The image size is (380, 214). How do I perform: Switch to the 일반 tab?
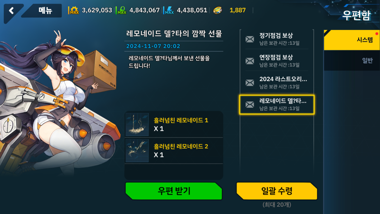351,60
